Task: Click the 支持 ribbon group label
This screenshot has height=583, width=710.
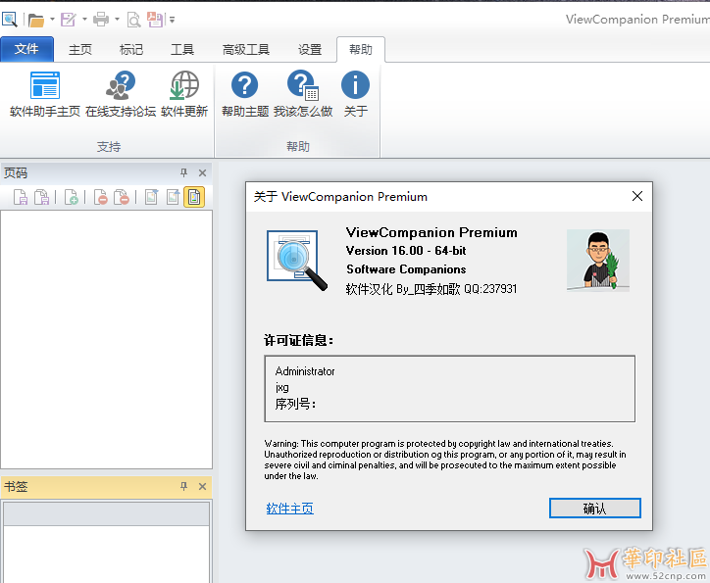Action: click(109, 147)
